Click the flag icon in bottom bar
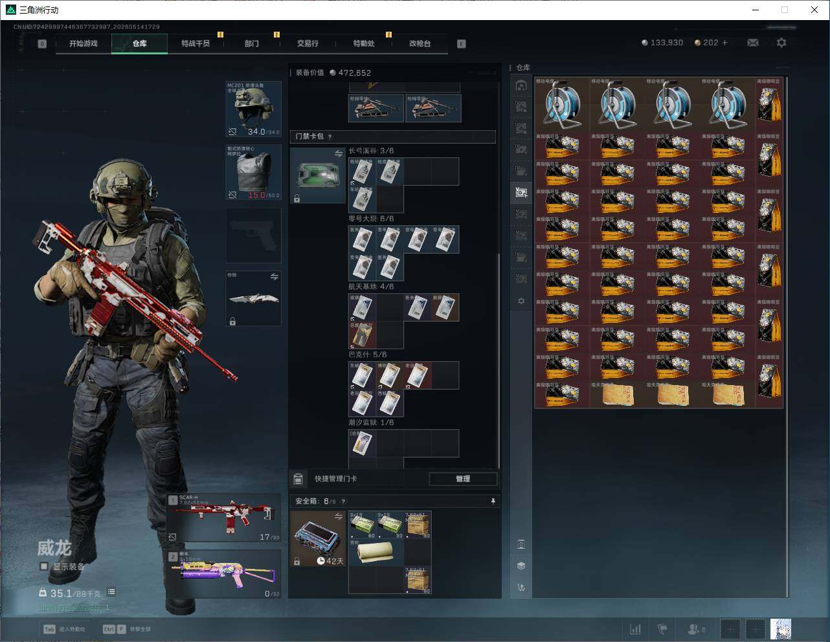The height and width of the screenshot is (642, 830). [662, 629]
